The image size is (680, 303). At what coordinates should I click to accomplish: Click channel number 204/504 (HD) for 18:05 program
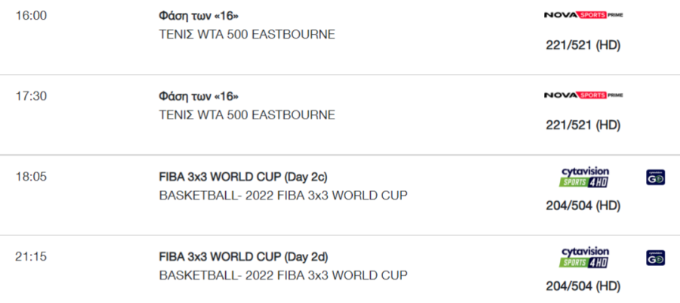pos(583,206)
